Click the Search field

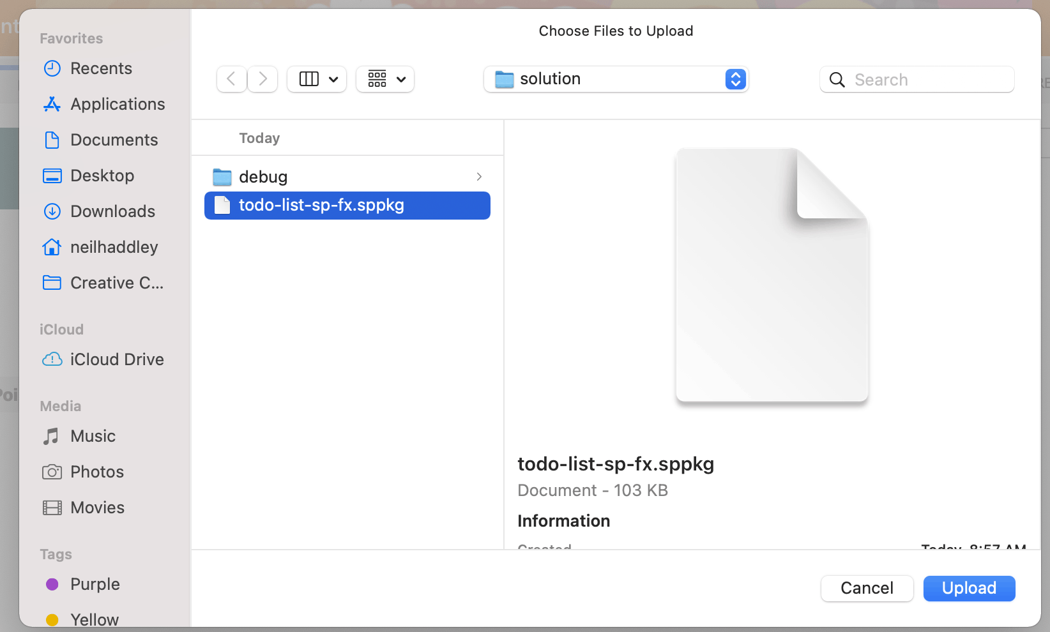tap(926, 80)
